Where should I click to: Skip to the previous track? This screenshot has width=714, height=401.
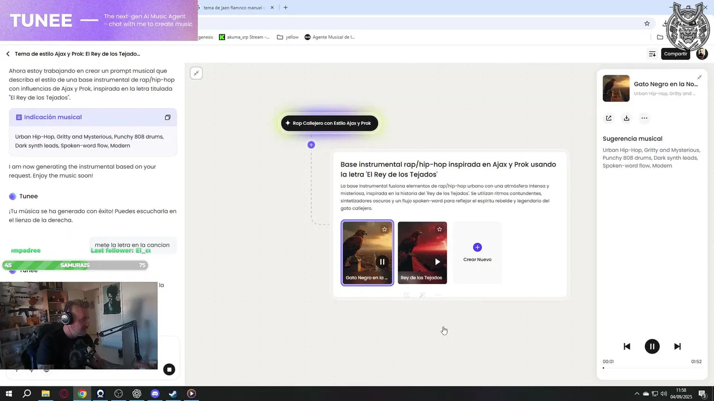[626, 346]
